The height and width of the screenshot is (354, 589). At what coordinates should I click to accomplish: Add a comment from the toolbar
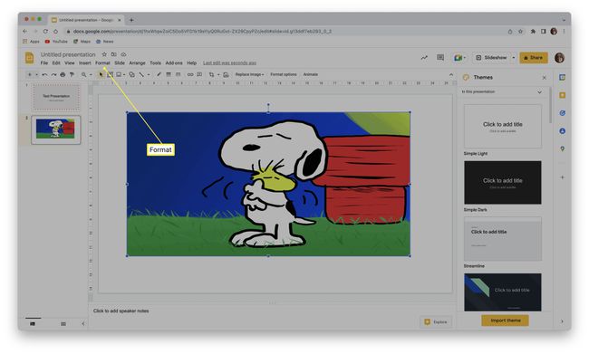(x=199, y=75)
